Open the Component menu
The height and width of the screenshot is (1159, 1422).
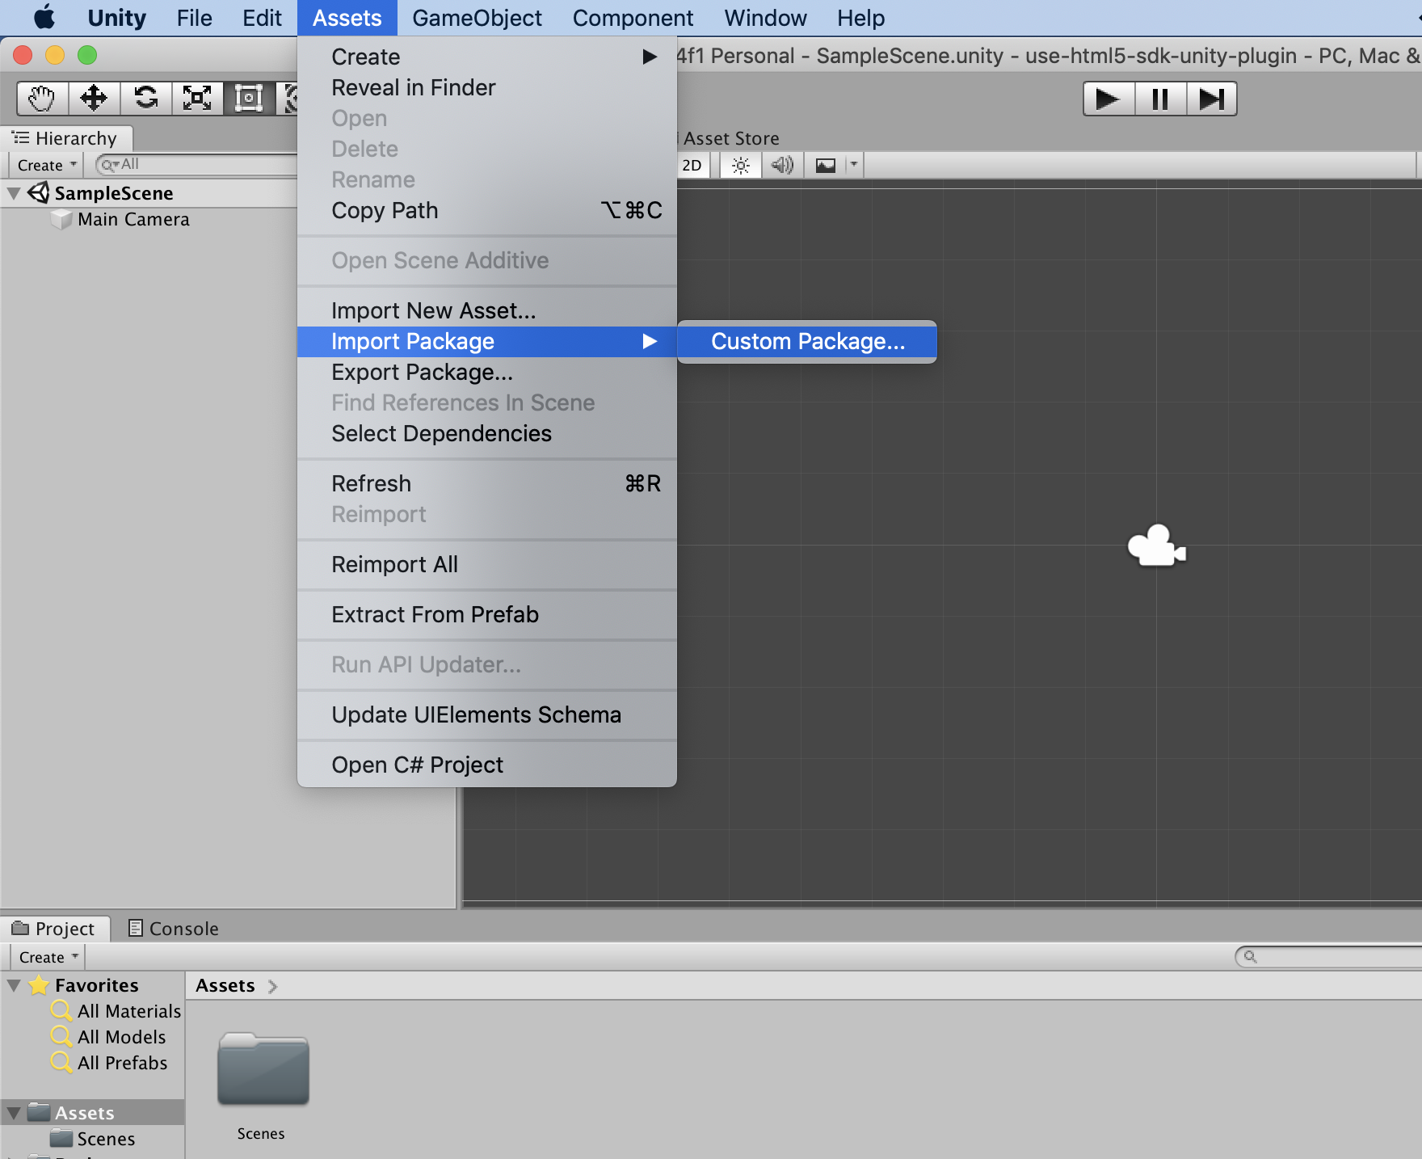633,18
